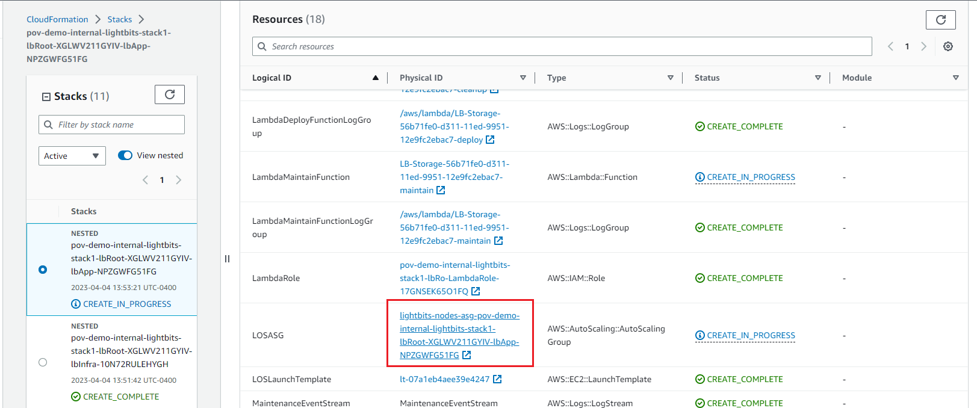
Task: Open external link icon for LambdaMaintainFunctionLogGroup
Action: pos(498,241)
